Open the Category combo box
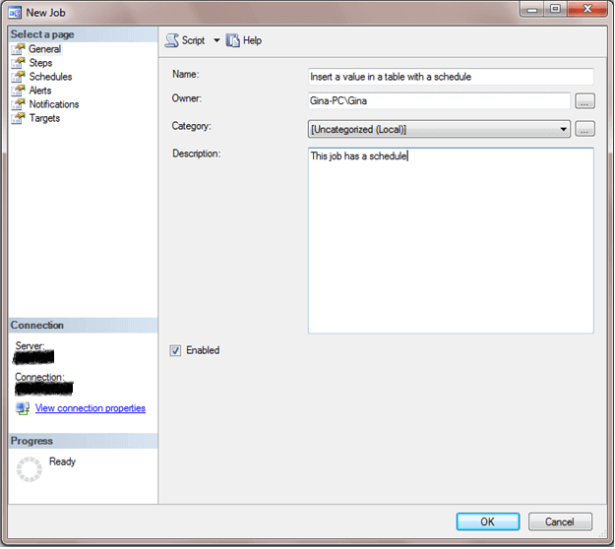Viewport: 615px width, 549px height. point(439,129)
